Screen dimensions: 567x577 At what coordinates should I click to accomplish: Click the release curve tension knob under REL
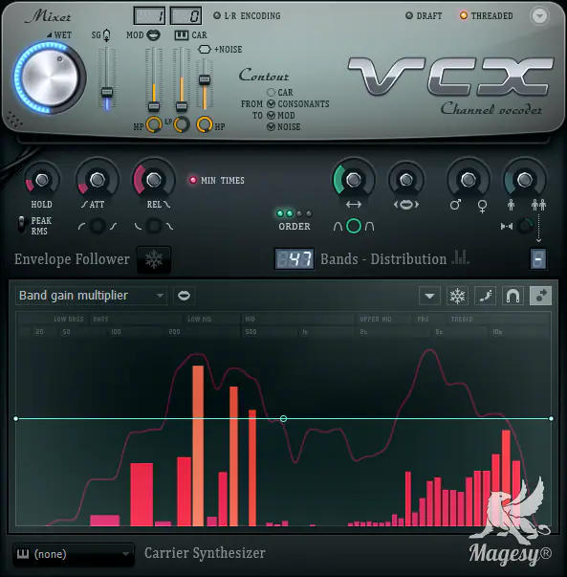coord(154,226)
